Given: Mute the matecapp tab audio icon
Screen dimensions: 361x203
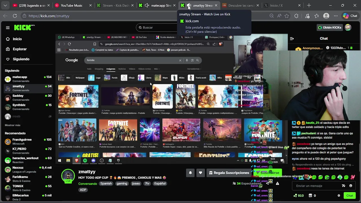Looking at the screenshot, I should pos(147,5).
